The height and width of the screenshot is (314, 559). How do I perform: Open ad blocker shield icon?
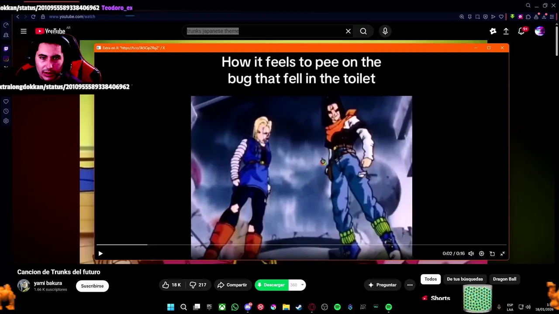tap(485, 17)
